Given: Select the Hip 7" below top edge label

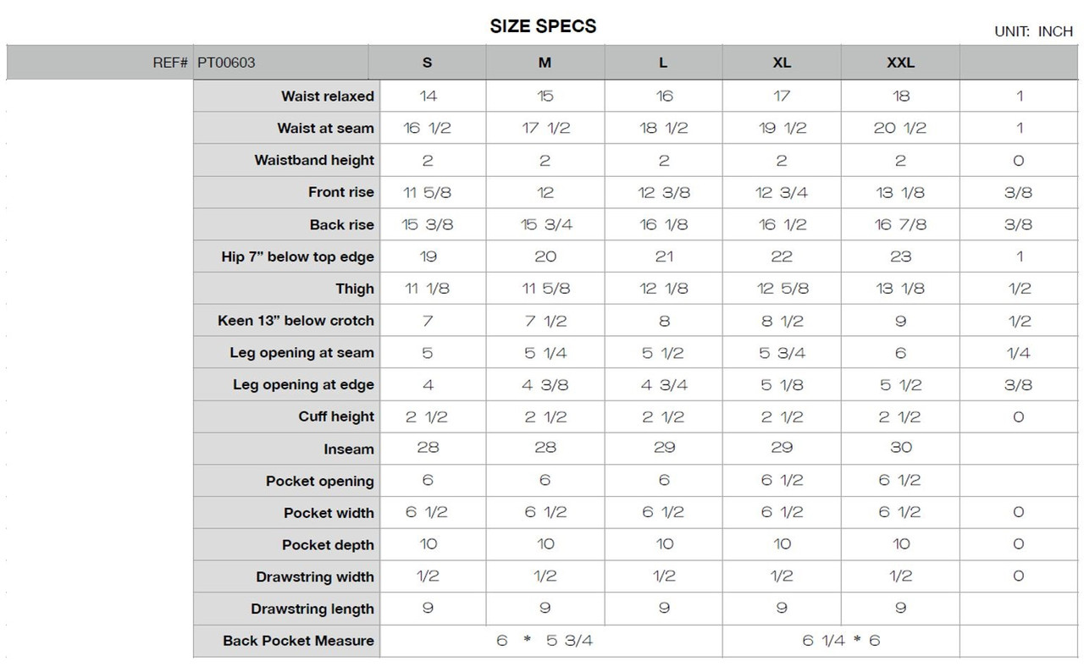Looking at the screenshot, I should point(297,257).
